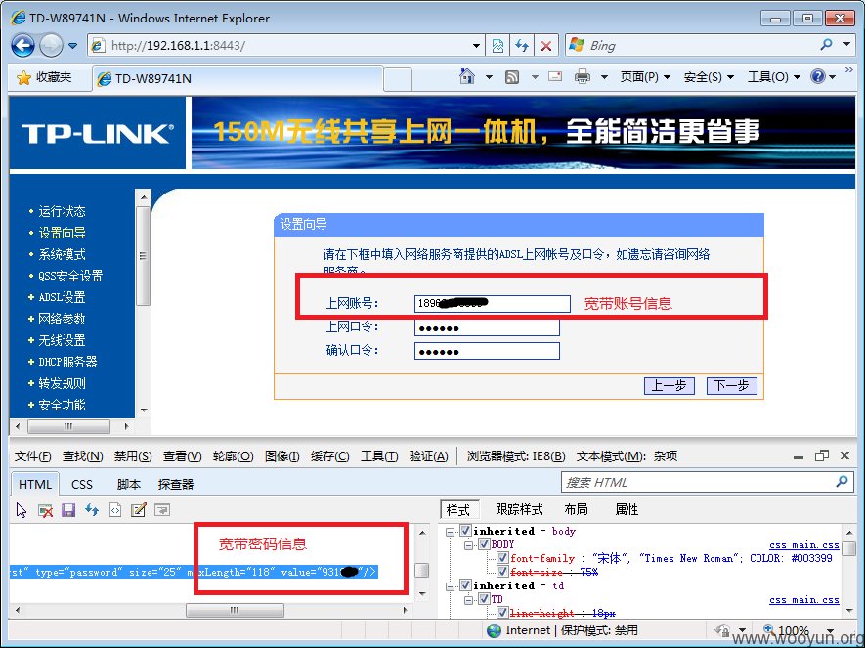Open the 安全(S) menu dropdown
The image size is (865, 648).
709,77
